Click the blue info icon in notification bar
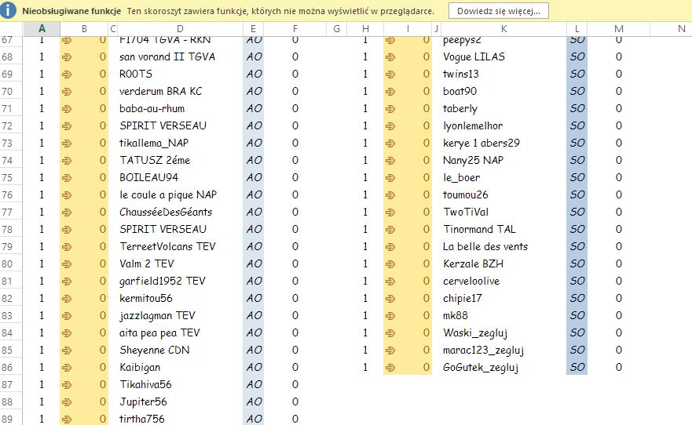Viewport: 692px width, 425px height. tap(10, 11)
